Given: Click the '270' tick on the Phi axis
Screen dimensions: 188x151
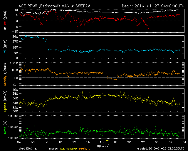Looking at the screenshot, I should click(x=15, y=42).
